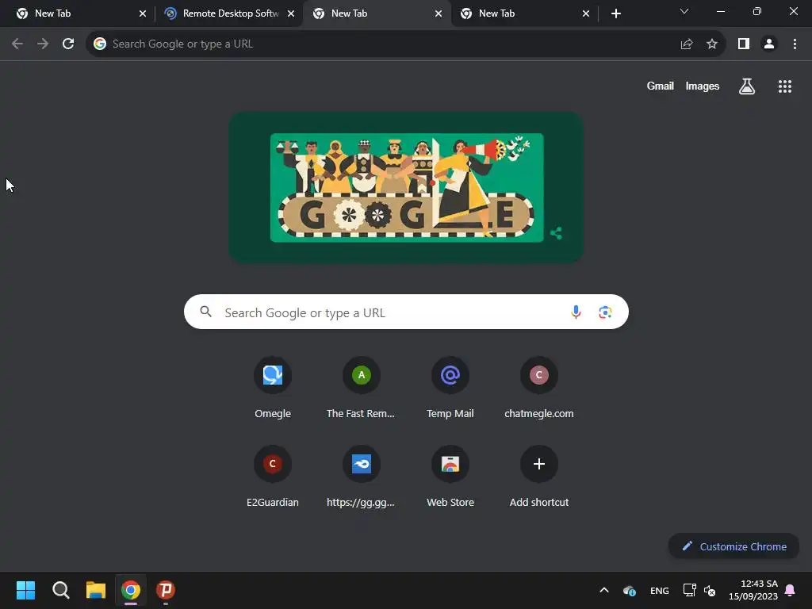Open the red P app on taskbar

point(166,590)
